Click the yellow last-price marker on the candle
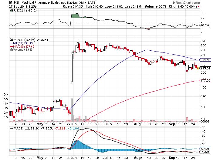213x161 pixels. (x=198, y=68)
